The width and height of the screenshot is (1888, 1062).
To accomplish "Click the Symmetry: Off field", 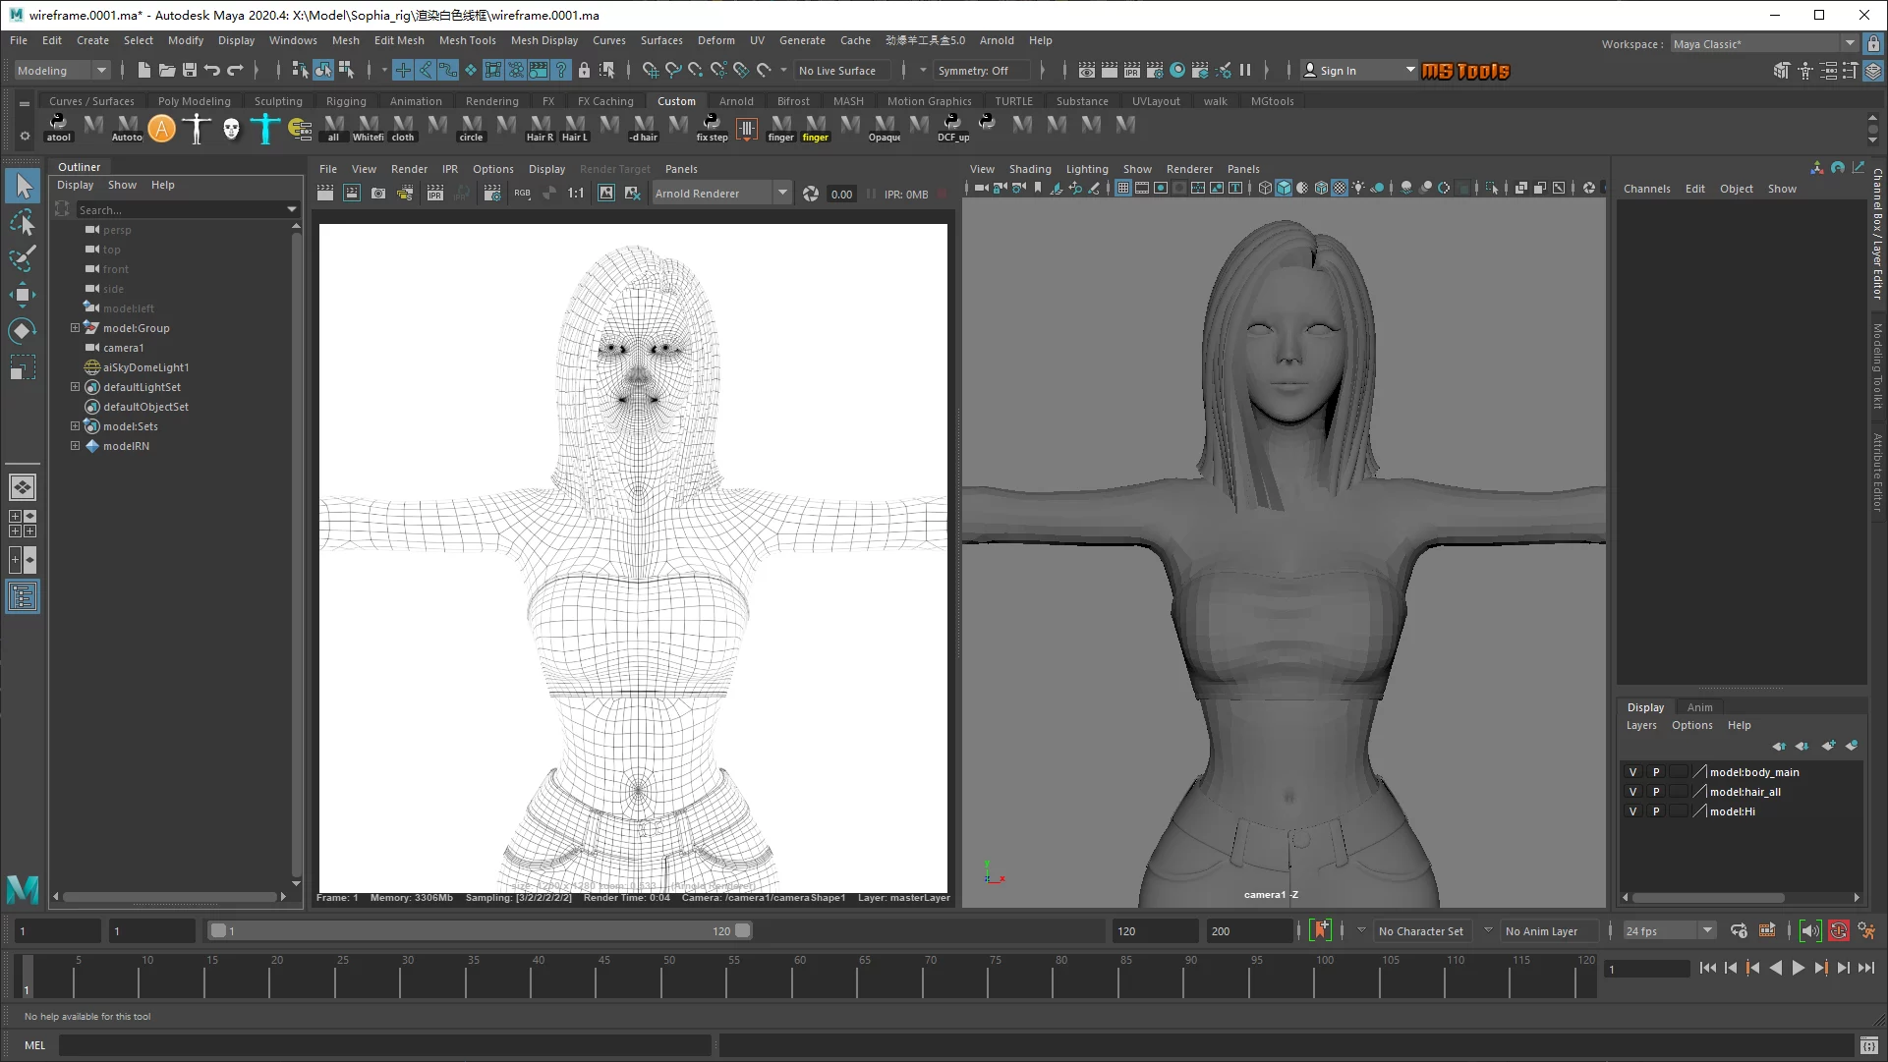I will click(981, 70).
